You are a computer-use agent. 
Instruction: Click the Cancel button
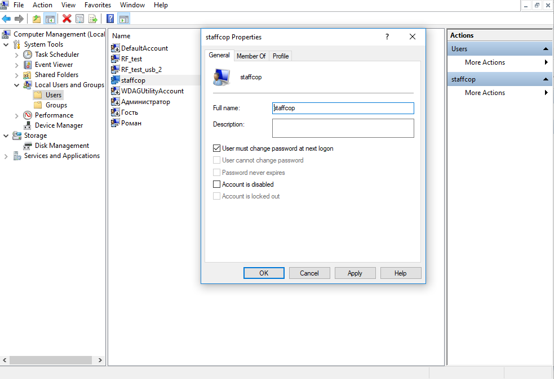tap(309, 273)
